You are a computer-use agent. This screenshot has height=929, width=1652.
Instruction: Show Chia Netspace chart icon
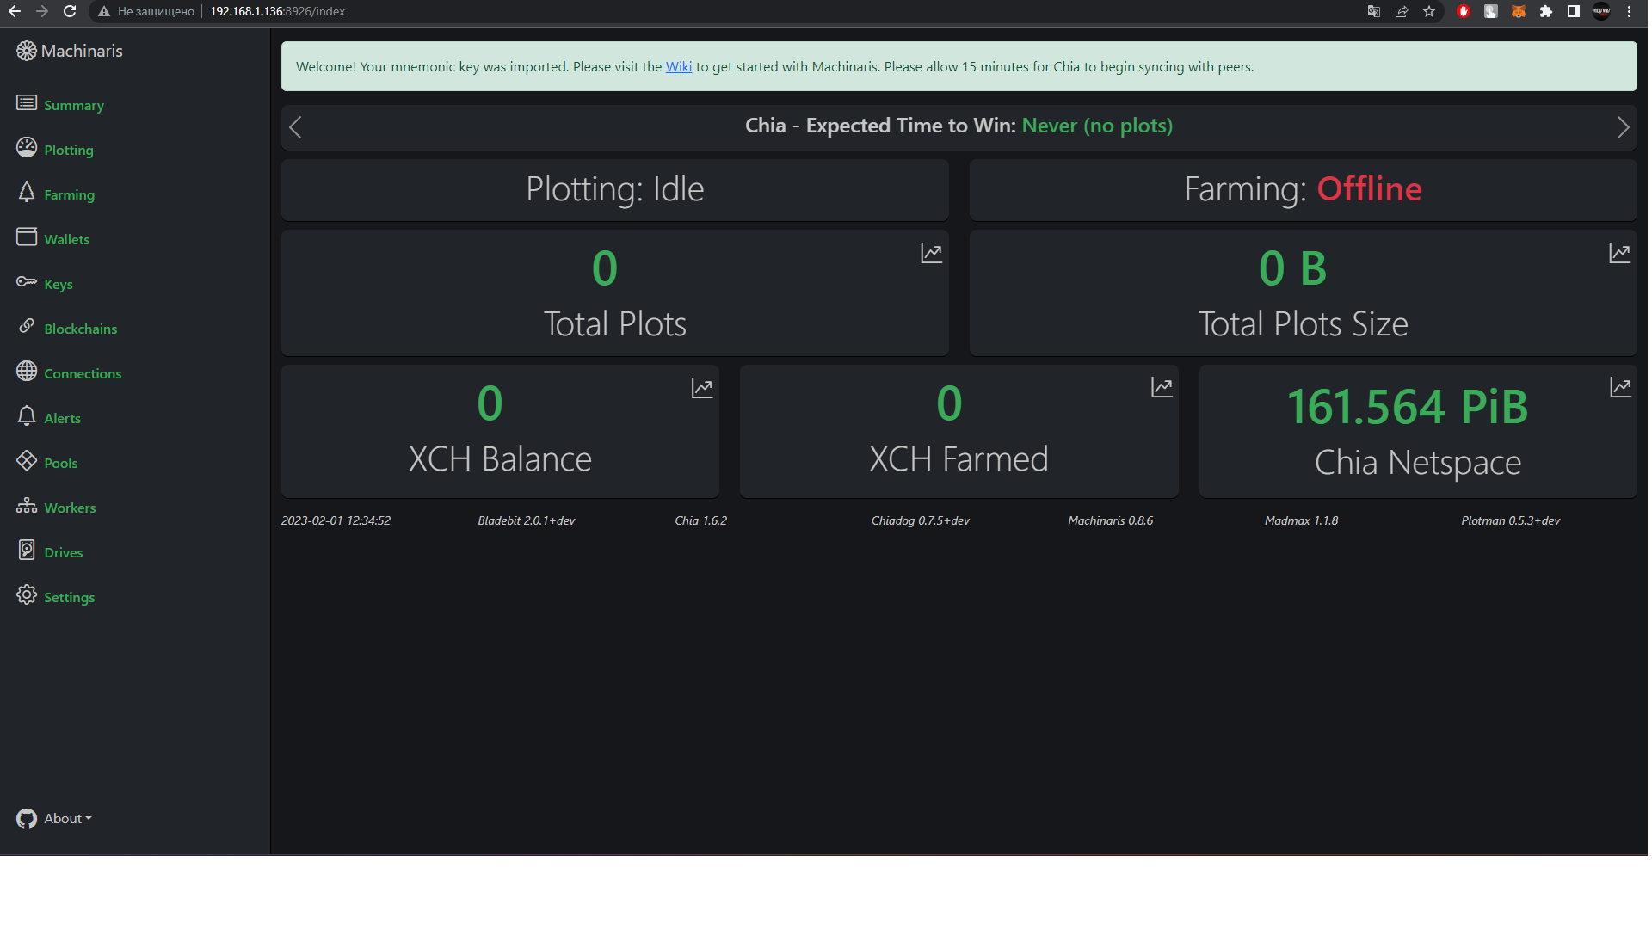[x=1620, y=387]
